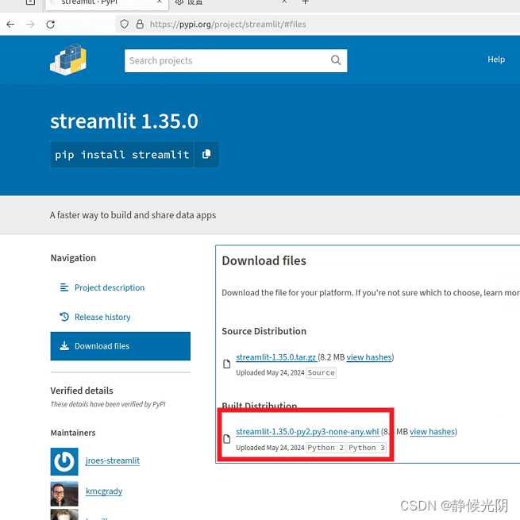Submit search with magnifier icon
The height and width of the screenshot is (520, 520).
[x=336, y=60]
